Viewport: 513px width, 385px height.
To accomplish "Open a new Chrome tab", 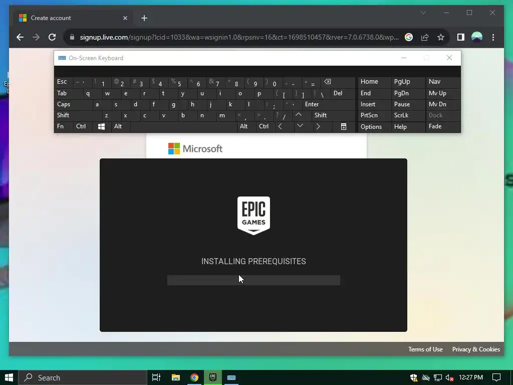I will tap(144, 18).
